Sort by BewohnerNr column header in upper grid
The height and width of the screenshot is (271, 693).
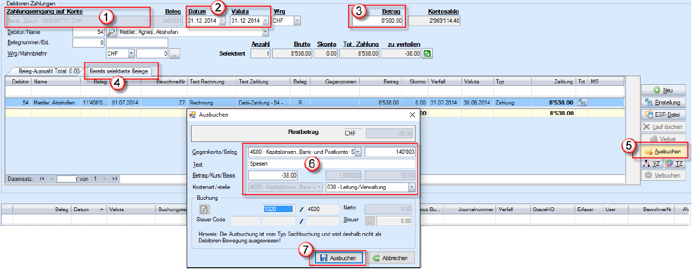(163, 82)
